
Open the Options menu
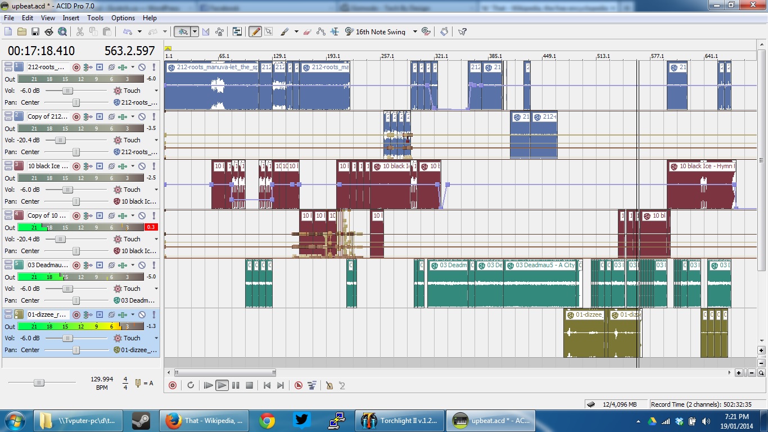pos(123,18)
